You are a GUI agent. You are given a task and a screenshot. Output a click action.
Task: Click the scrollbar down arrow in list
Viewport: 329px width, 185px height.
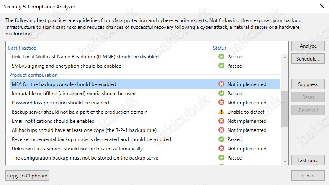(x=285, y=161)
